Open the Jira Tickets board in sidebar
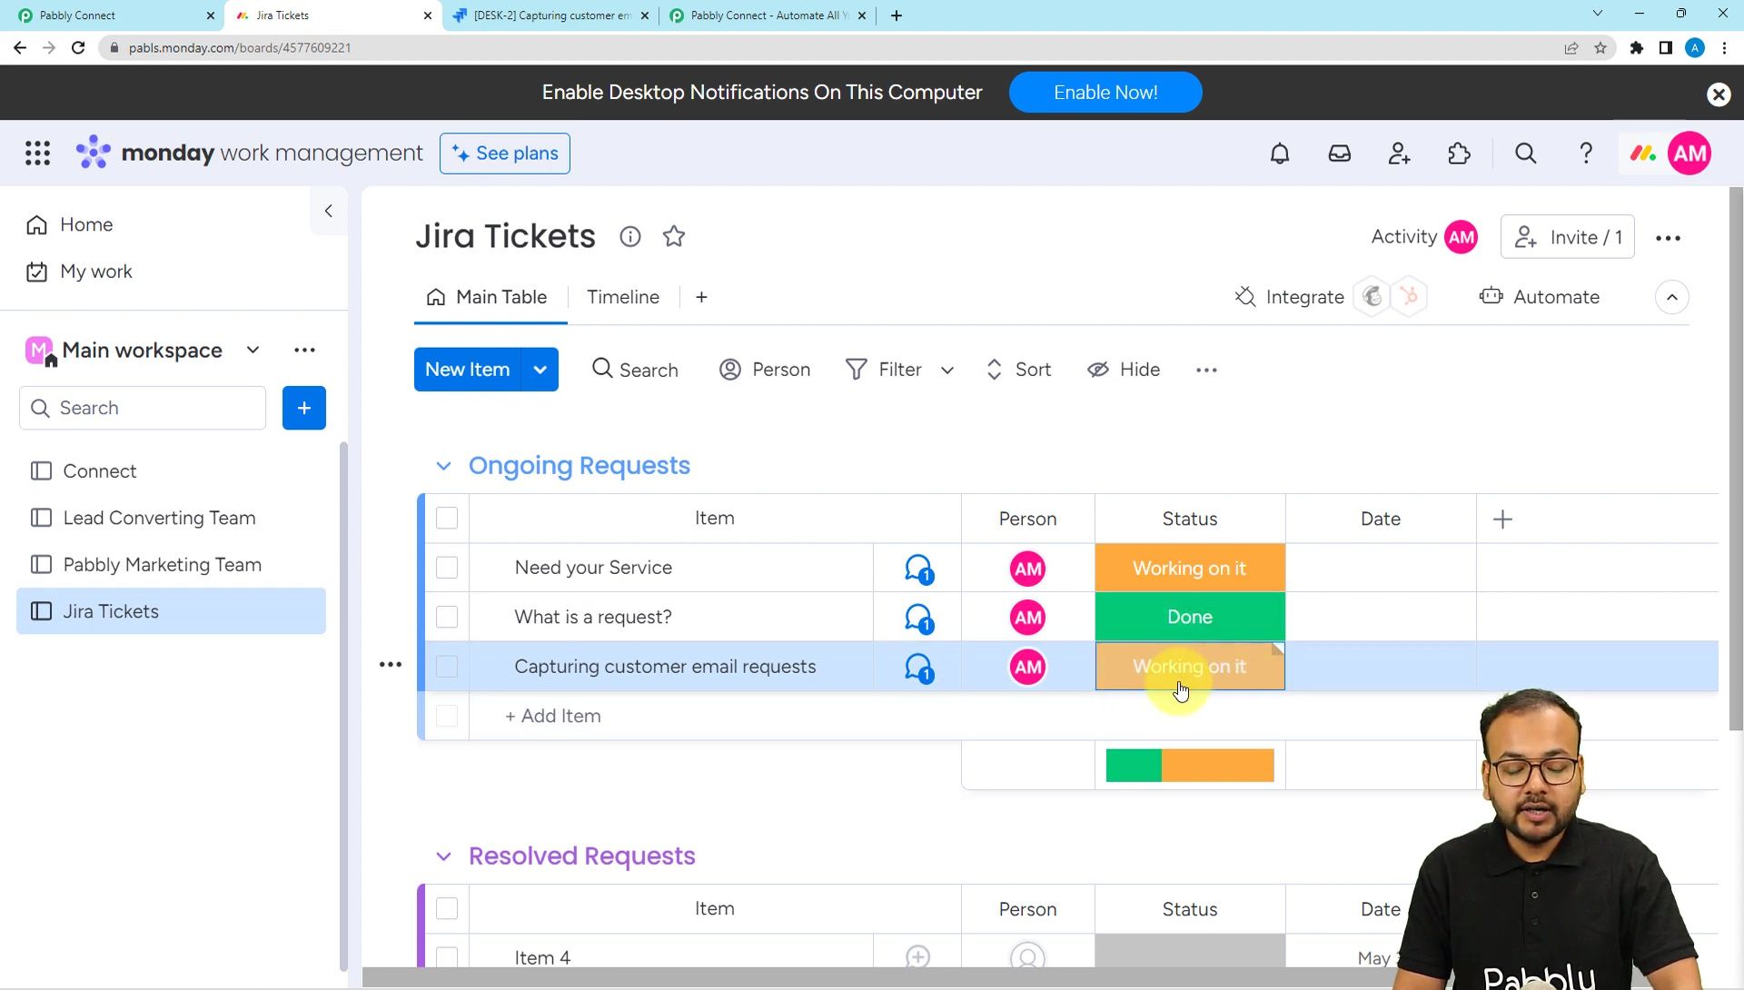The height and width of the screenshot is (990, 1744). point(171,611)
